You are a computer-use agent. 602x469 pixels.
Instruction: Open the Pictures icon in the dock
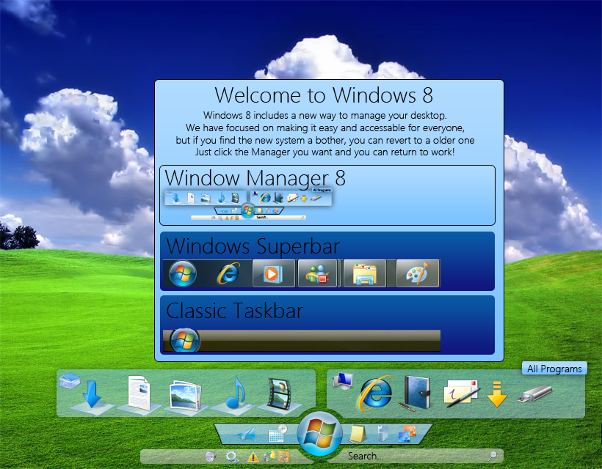(x=186, y=394)
